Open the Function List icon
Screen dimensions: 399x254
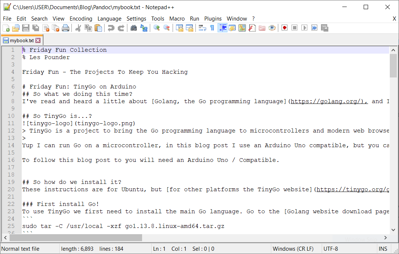252,28
